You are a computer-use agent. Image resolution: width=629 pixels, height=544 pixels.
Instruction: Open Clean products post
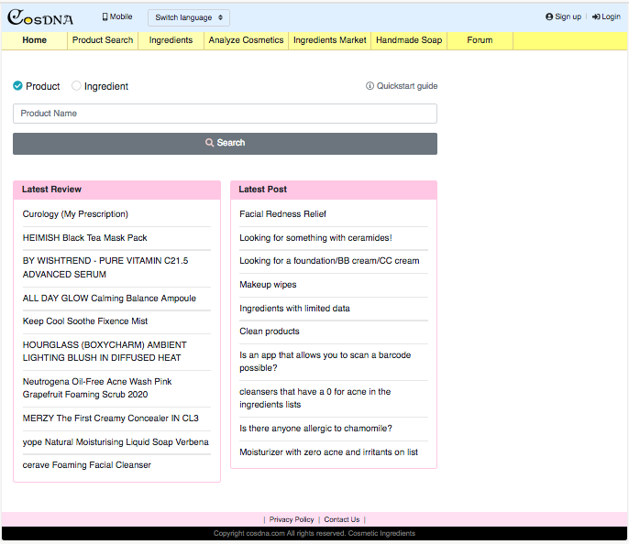(270, 332)
